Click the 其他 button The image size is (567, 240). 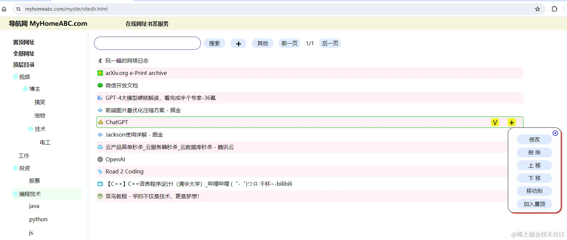[x=263, y=44]
